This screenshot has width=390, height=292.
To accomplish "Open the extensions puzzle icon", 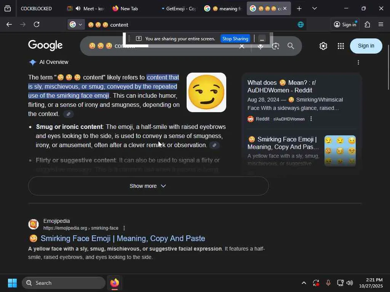I will click(367, 24).
